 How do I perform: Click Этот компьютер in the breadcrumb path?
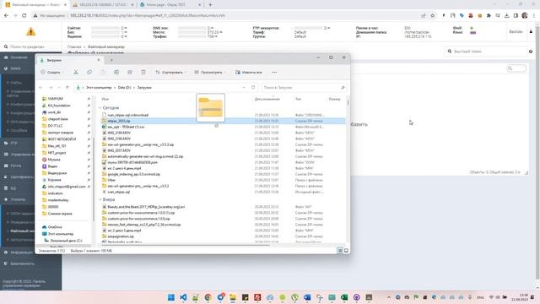[x=99, y=88]
